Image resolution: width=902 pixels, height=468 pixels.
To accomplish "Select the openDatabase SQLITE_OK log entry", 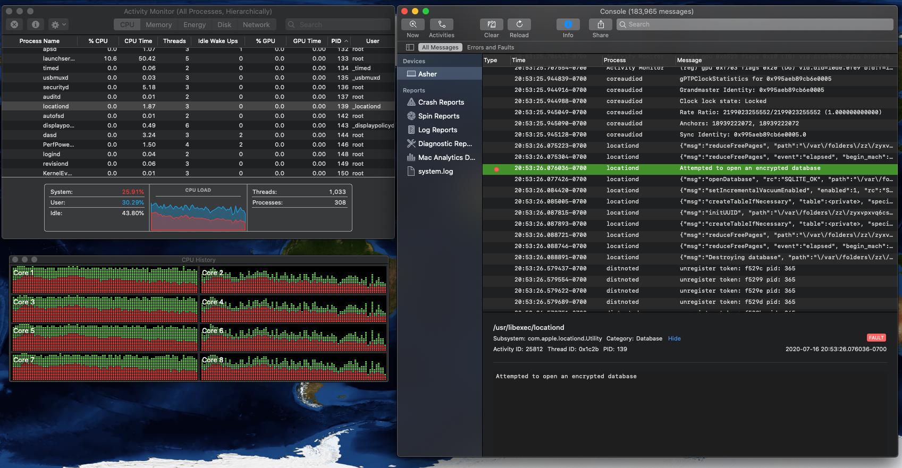I will [690, 179].
